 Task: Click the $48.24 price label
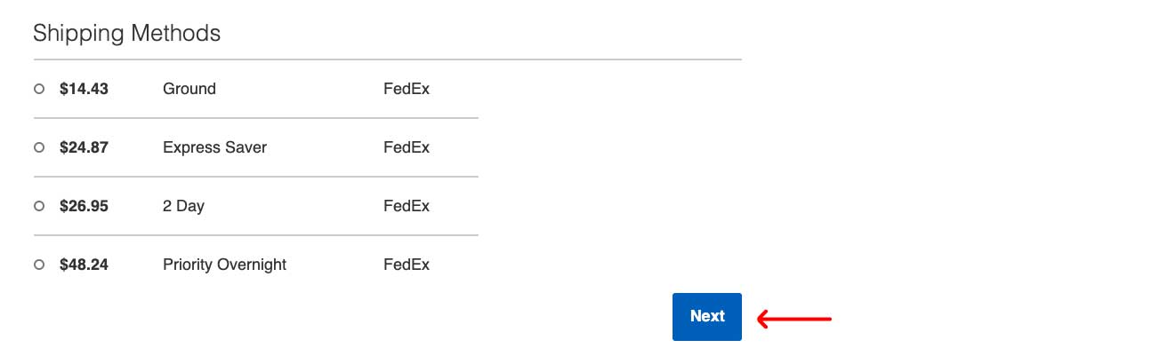(x=84, y=265)
